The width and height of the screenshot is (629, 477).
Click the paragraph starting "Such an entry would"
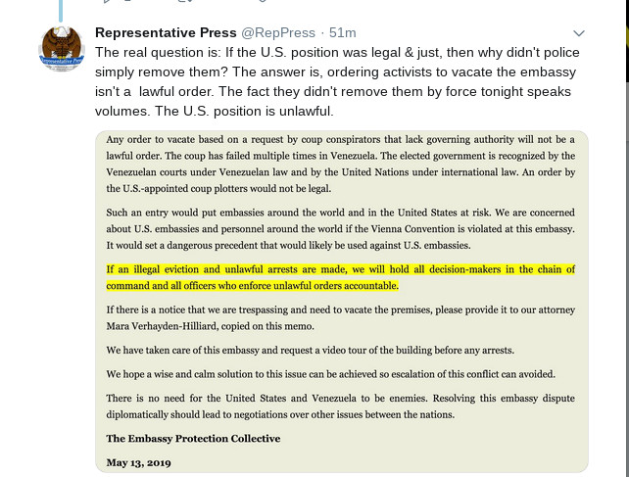click(x=342, y=229)
